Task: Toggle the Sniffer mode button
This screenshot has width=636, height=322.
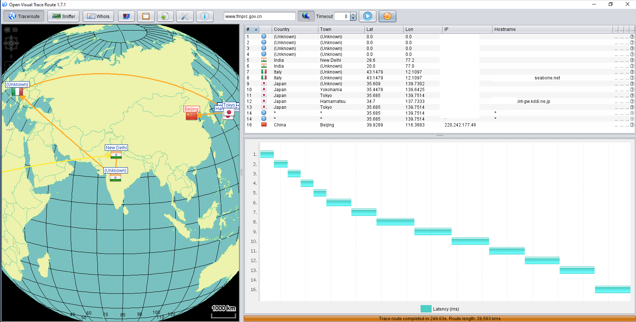Action: pos(63,16)
